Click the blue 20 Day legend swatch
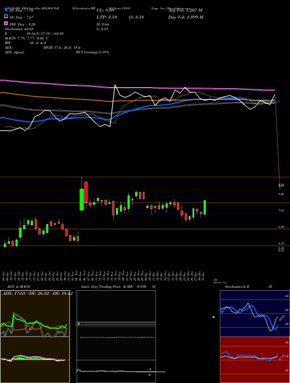 click(6, 9)
